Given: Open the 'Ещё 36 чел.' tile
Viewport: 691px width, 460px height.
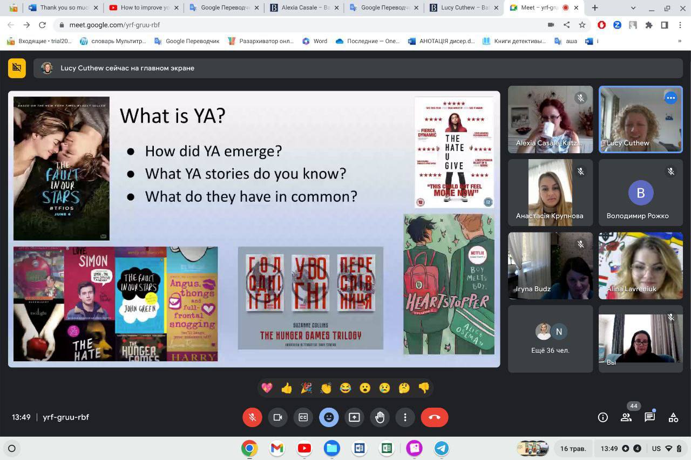Looking at the screenshot, I should coord(550,339).
